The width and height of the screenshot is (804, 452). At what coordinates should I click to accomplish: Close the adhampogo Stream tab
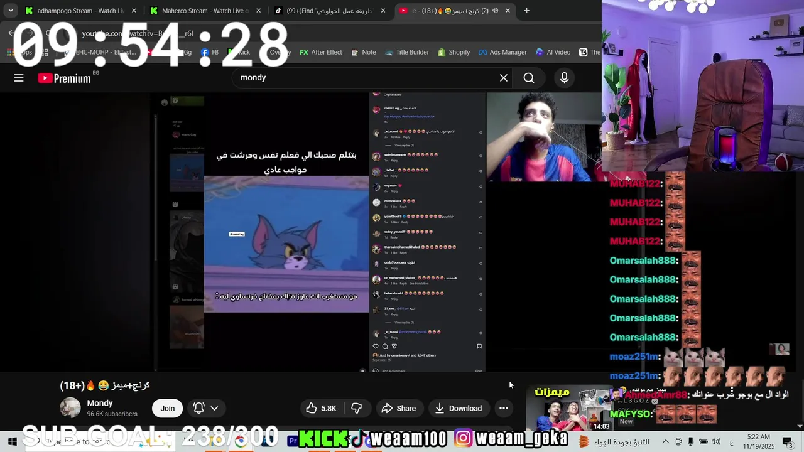tap(134, 11)
